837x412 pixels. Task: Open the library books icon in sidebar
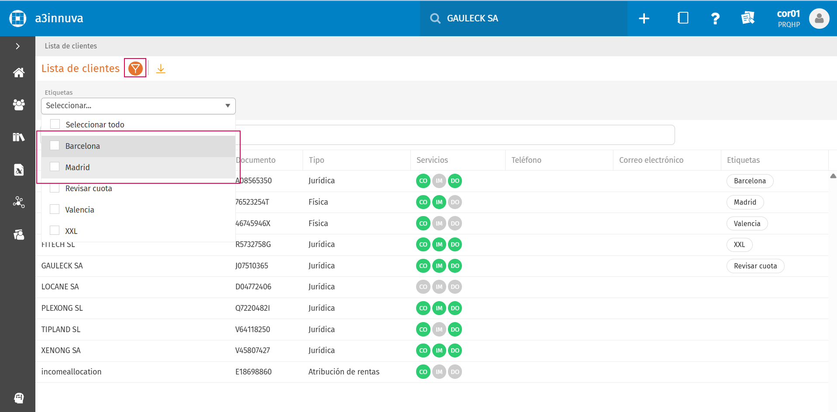tap(18, 137)
